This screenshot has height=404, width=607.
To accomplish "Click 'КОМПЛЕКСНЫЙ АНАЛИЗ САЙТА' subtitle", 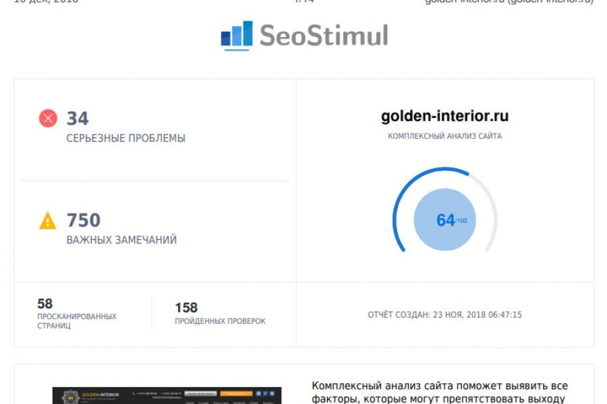I will [445, 136].
